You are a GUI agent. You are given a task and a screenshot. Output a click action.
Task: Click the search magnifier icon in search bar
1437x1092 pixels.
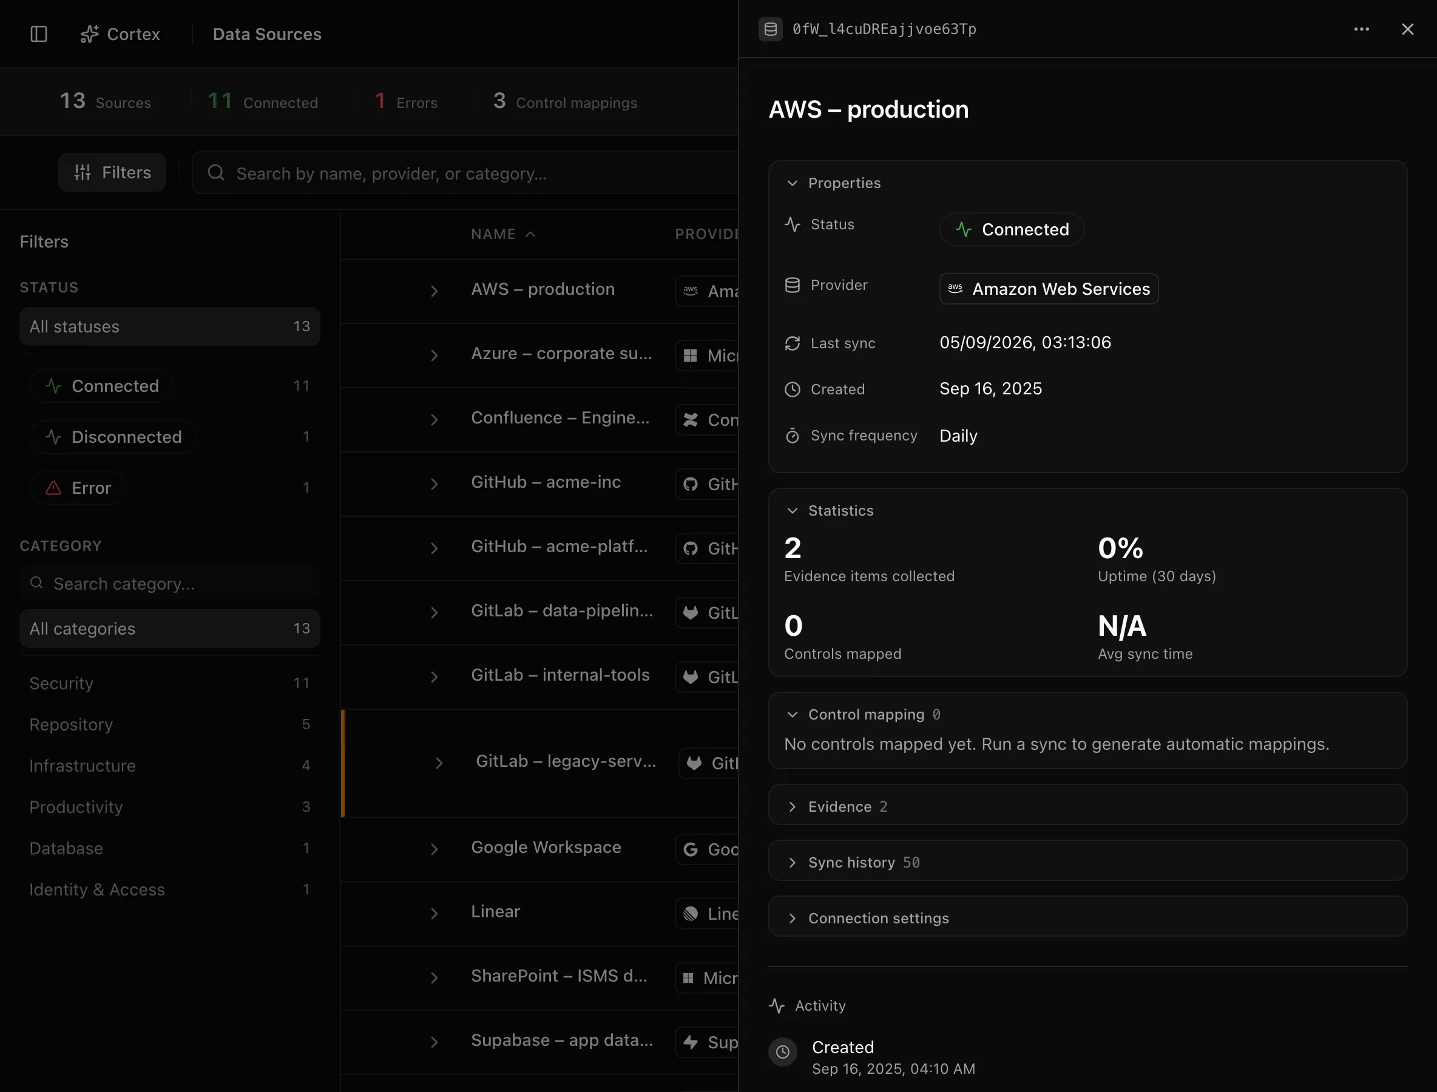[x=216, y=173]
